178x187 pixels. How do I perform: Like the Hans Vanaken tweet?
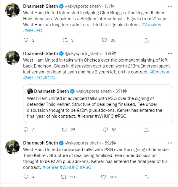[104, 40]
